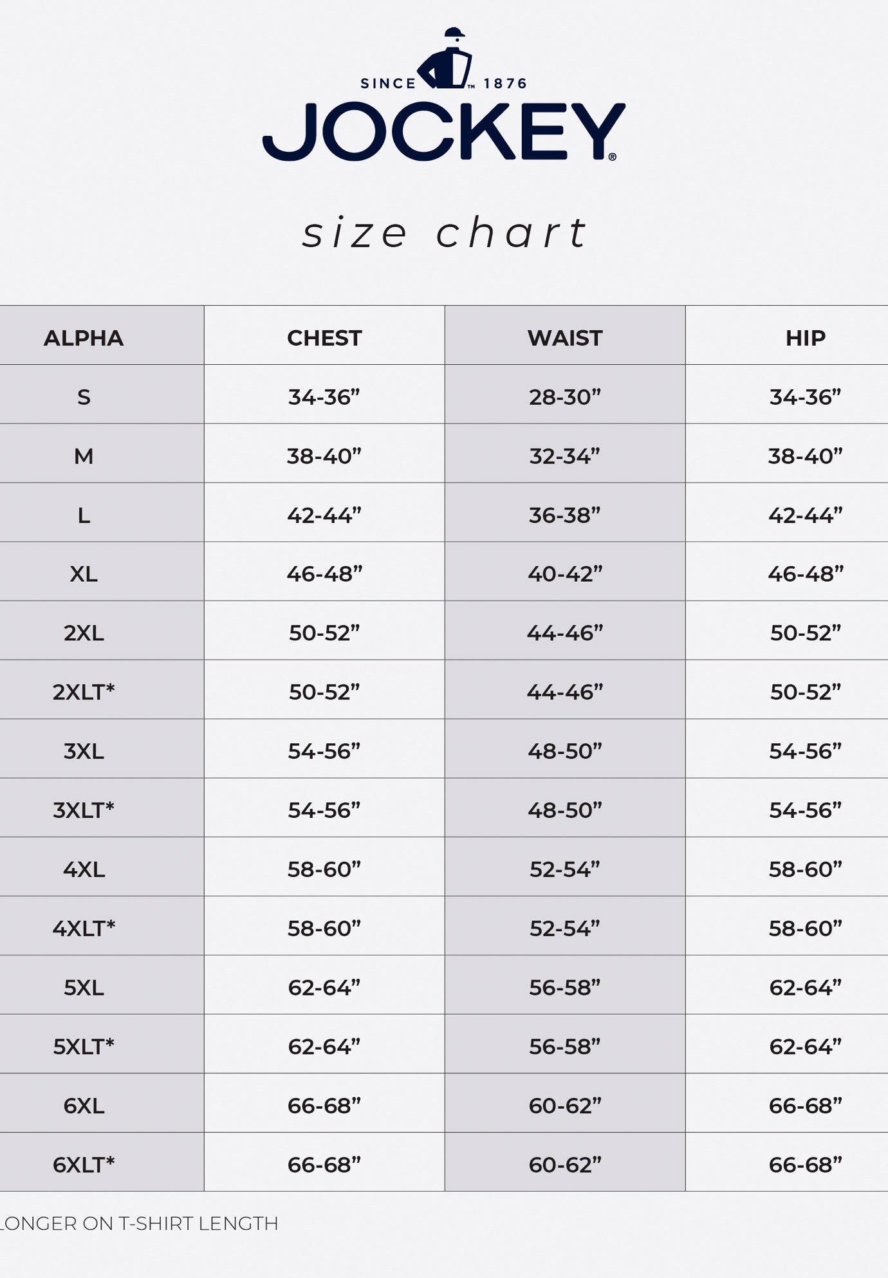Click waist value 36-38 for size L
The image size is (888, 1278).
565,515
